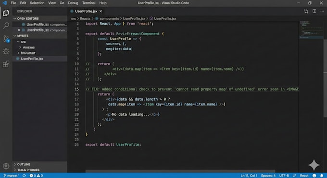This screenshot has width=327, height=178.
Task: Open the Explorer view in activity bar
Action: coord(6,13)
